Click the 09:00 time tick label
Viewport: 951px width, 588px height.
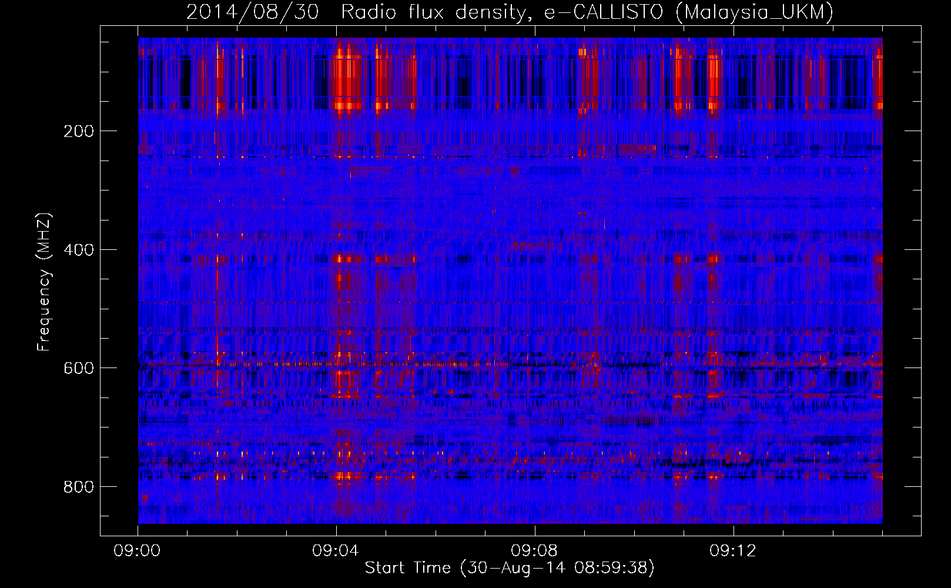138,551
